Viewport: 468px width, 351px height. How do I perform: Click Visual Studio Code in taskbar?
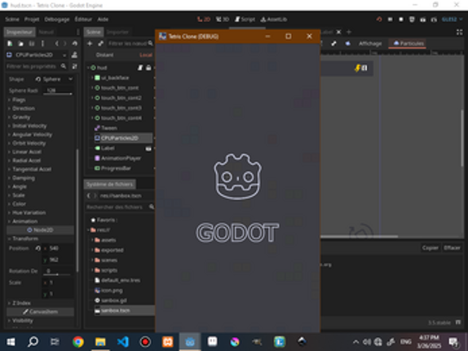coord(122,341)
